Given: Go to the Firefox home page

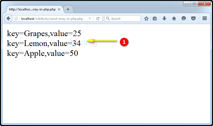Looking at the screenshot, I should click(x=174, y=18).
